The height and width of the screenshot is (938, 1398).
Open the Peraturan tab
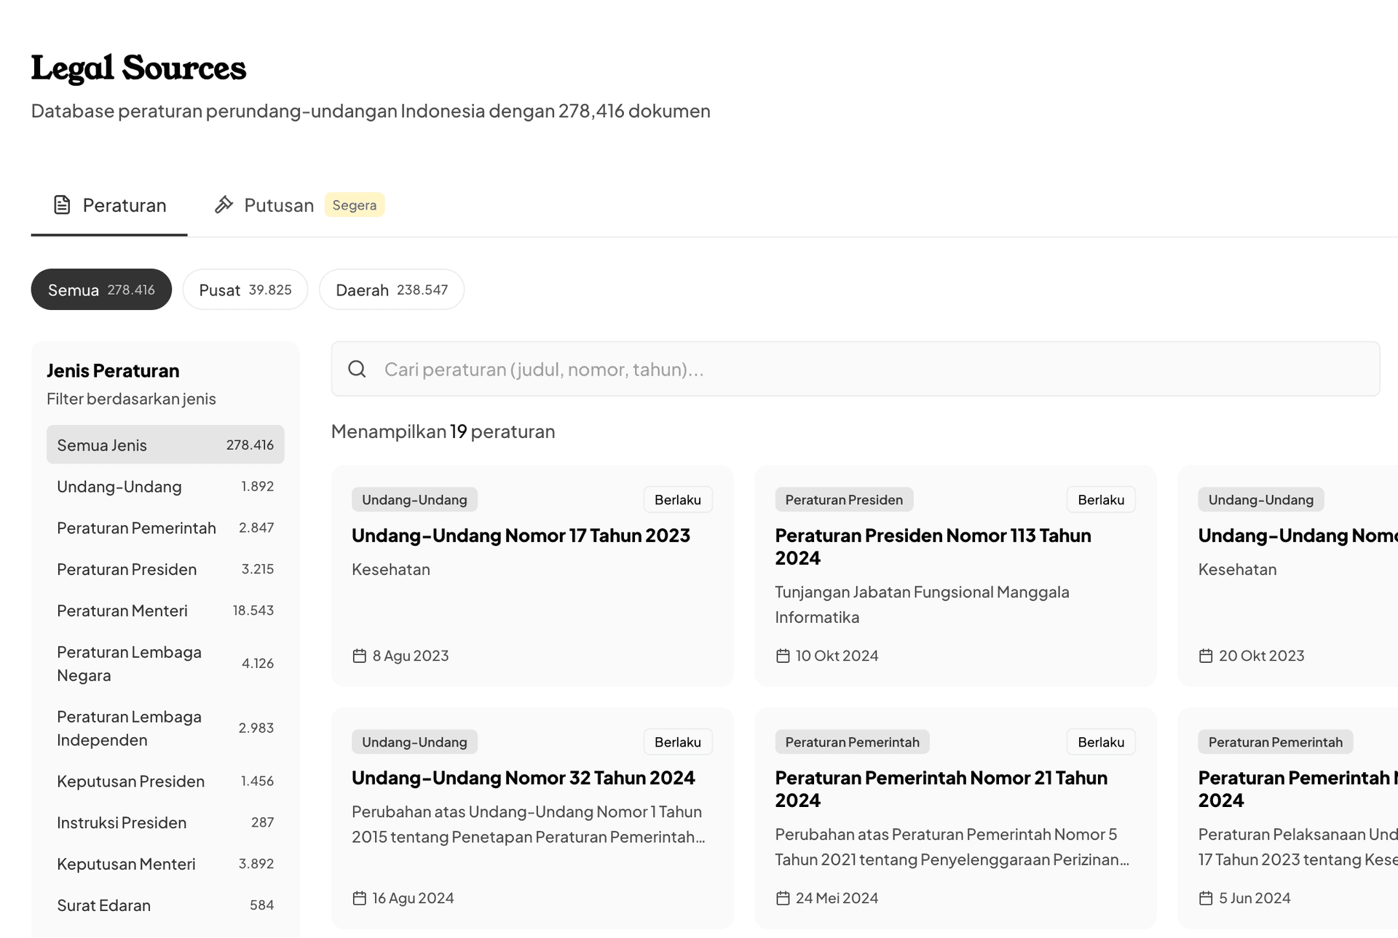(x=124, y=205)
